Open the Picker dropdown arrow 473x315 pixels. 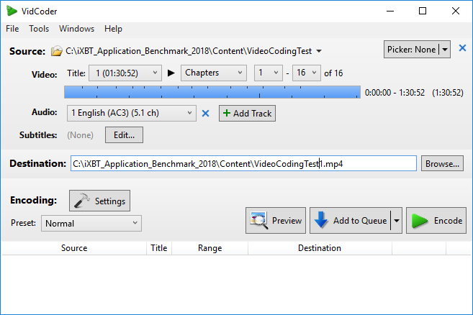445,50
